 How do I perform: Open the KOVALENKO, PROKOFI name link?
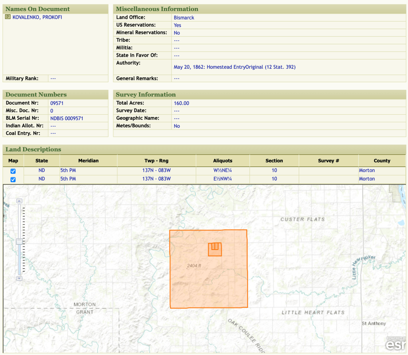(37, 17)
